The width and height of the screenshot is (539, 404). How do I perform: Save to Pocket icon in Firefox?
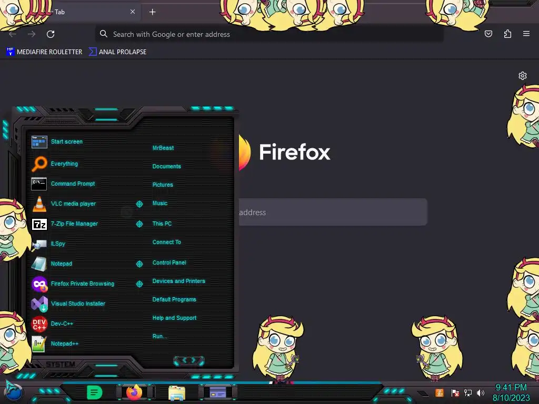(x=488, y=34)
